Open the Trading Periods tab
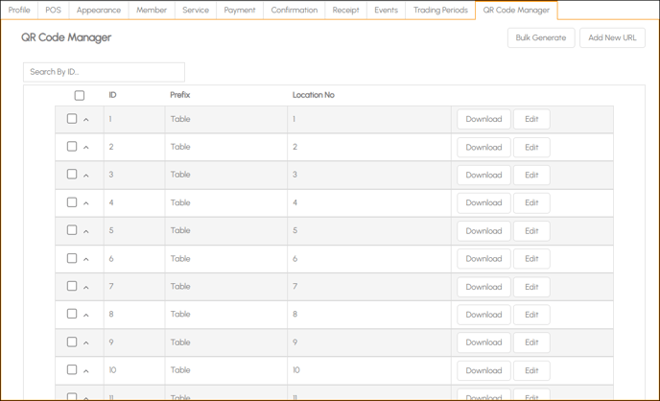660x401 pixels. pos(440,11)
